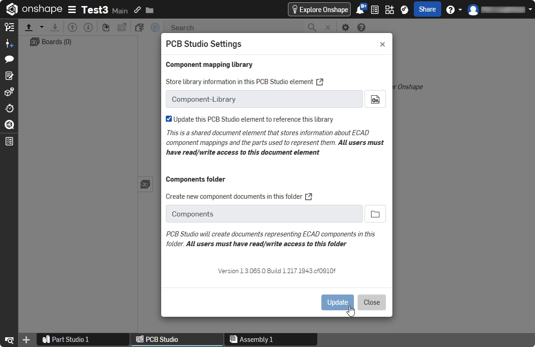535x347 pixels.
Task: Open the document folder icon in header
Action: (150, 10)
